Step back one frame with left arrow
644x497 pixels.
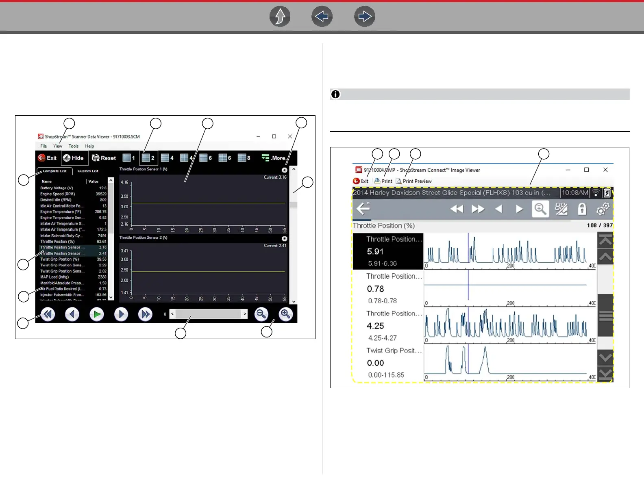pos(72,314)
